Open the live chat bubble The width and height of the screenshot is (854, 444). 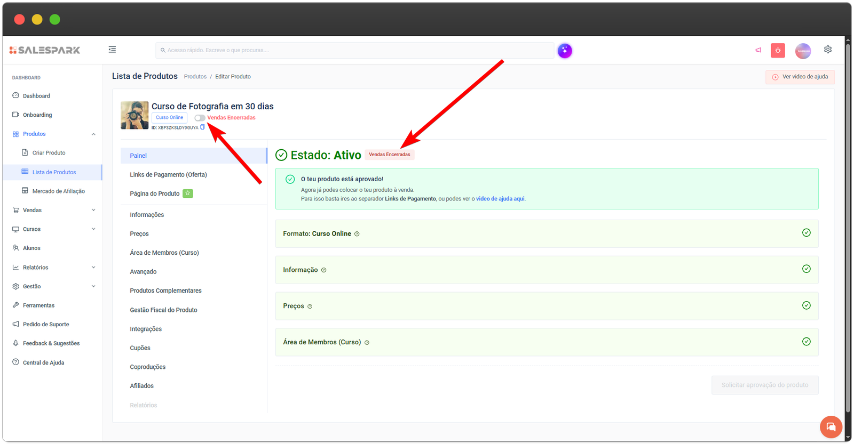(831, 426)
